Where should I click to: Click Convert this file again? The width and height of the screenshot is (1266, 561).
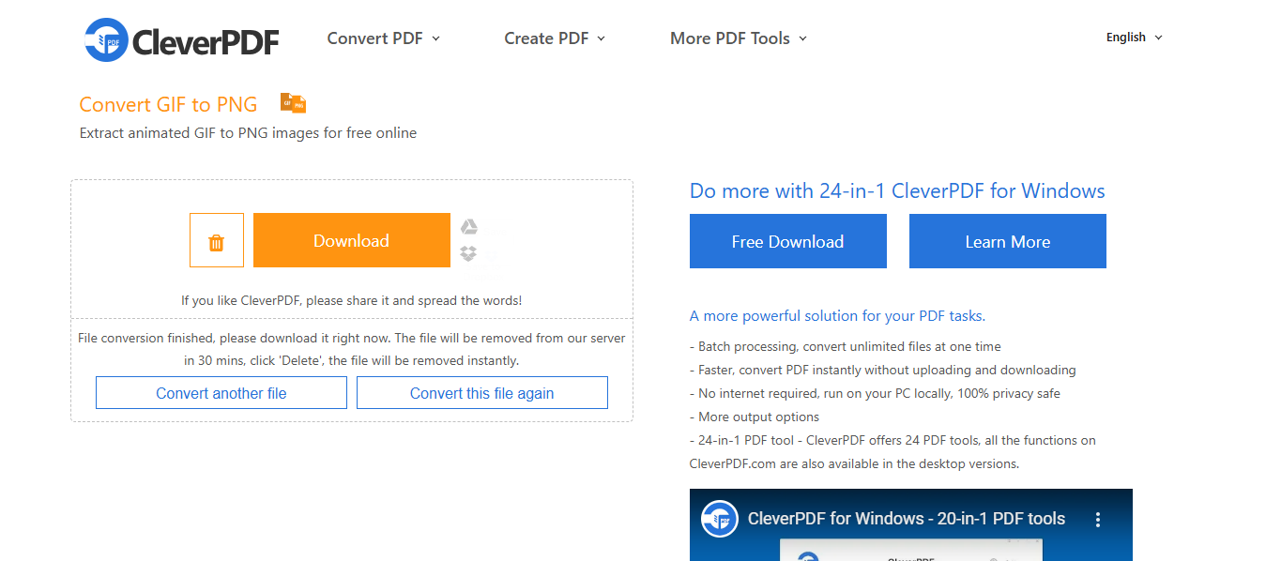coord(482,393)
